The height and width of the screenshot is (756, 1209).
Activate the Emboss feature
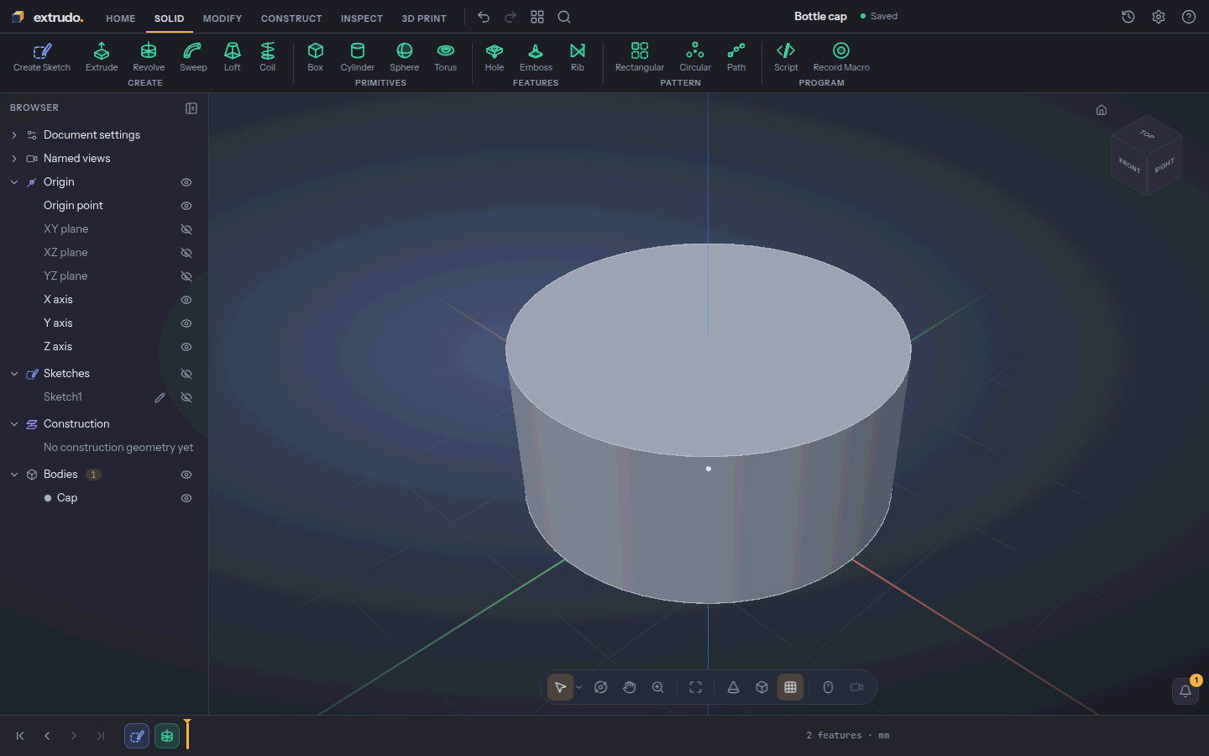click(x=536, y=57)
